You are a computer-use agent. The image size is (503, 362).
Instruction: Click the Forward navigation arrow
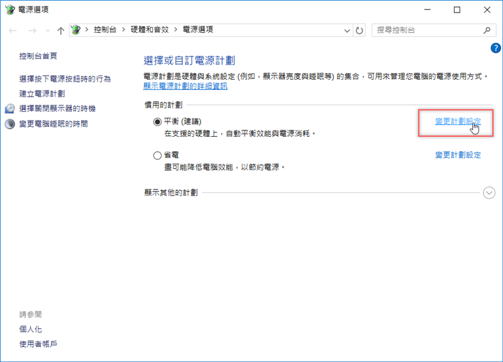tap(32, 30)
